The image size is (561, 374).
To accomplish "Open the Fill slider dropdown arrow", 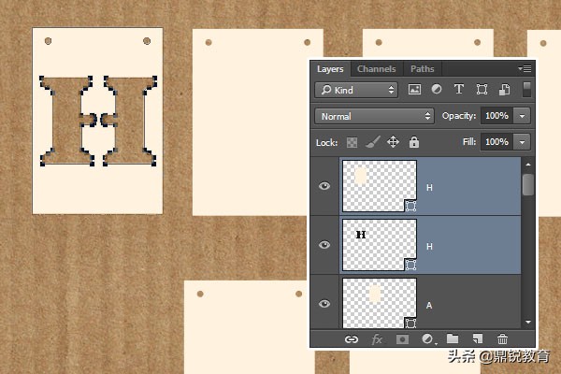I will point(522,142).
